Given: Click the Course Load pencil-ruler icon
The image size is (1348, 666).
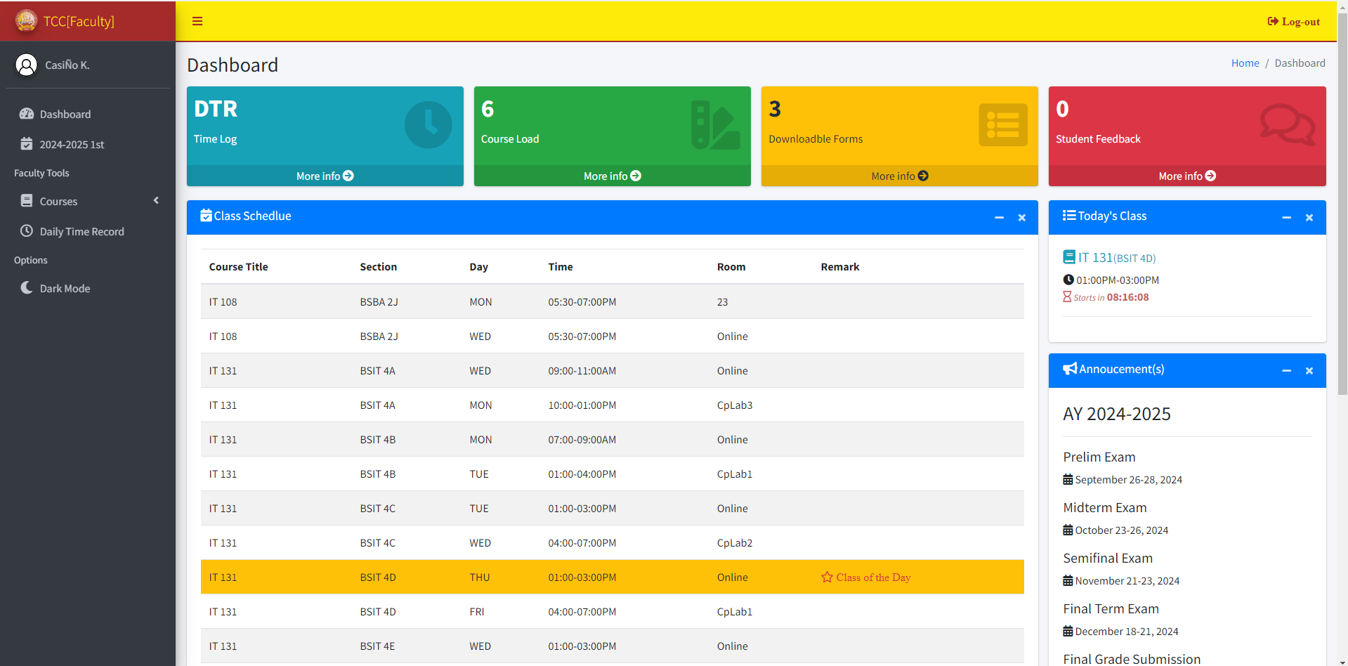Looking at the screenshot, I should [715, 125].
